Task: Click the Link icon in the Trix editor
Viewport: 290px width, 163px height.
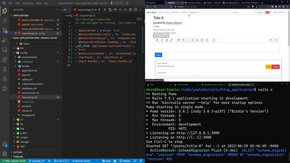Action: click(171, 40)
